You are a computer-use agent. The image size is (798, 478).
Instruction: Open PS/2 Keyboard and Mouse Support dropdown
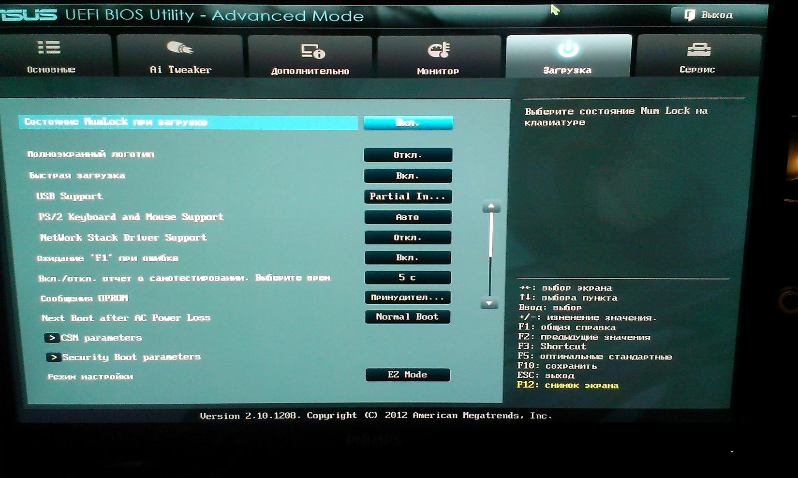(408, 217)
